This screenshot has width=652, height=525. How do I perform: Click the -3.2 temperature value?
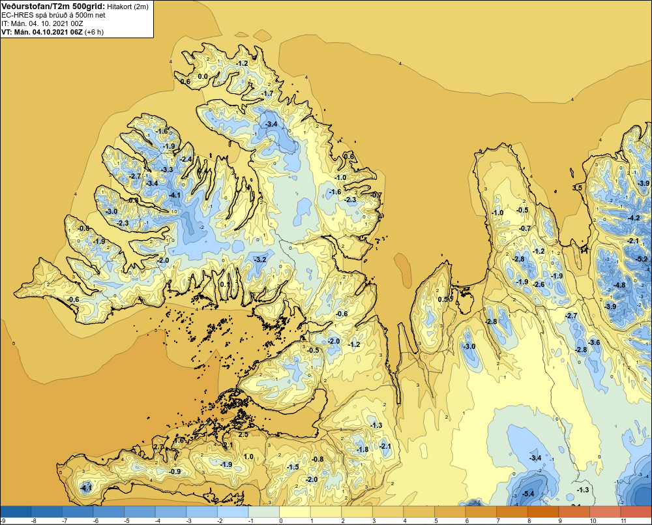click(x=260, y=260)
